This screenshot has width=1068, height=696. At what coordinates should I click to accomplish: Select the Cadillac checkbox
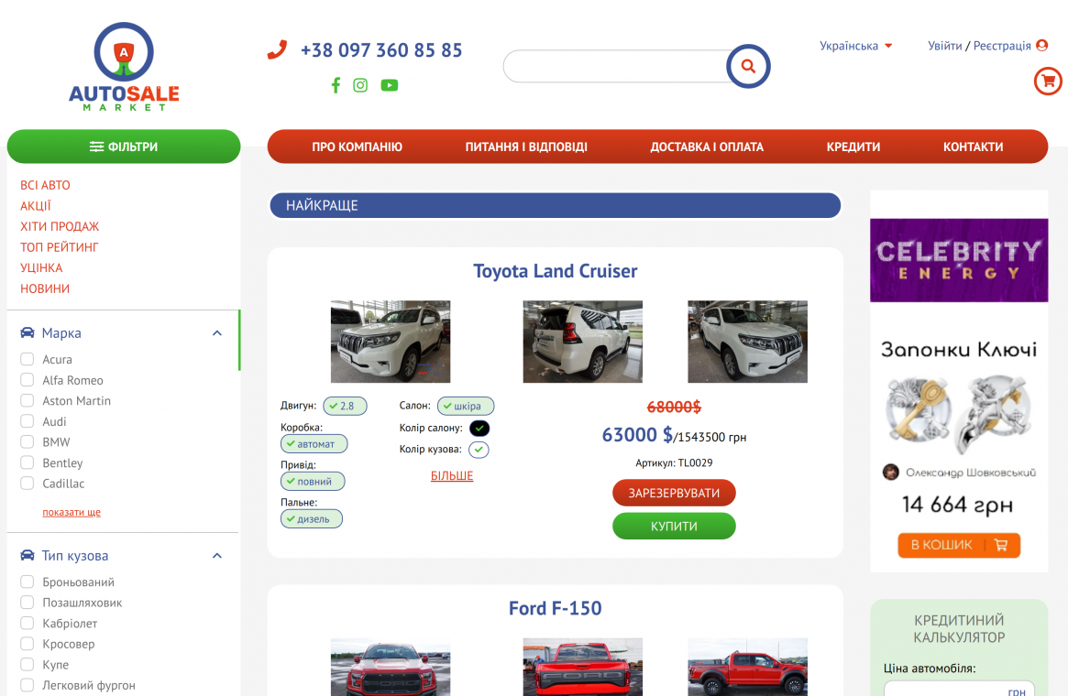click(28, 483)
